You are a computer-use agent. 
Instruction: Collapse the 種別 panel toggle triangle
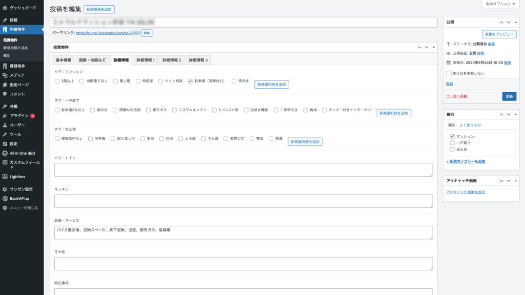(516, 114)
